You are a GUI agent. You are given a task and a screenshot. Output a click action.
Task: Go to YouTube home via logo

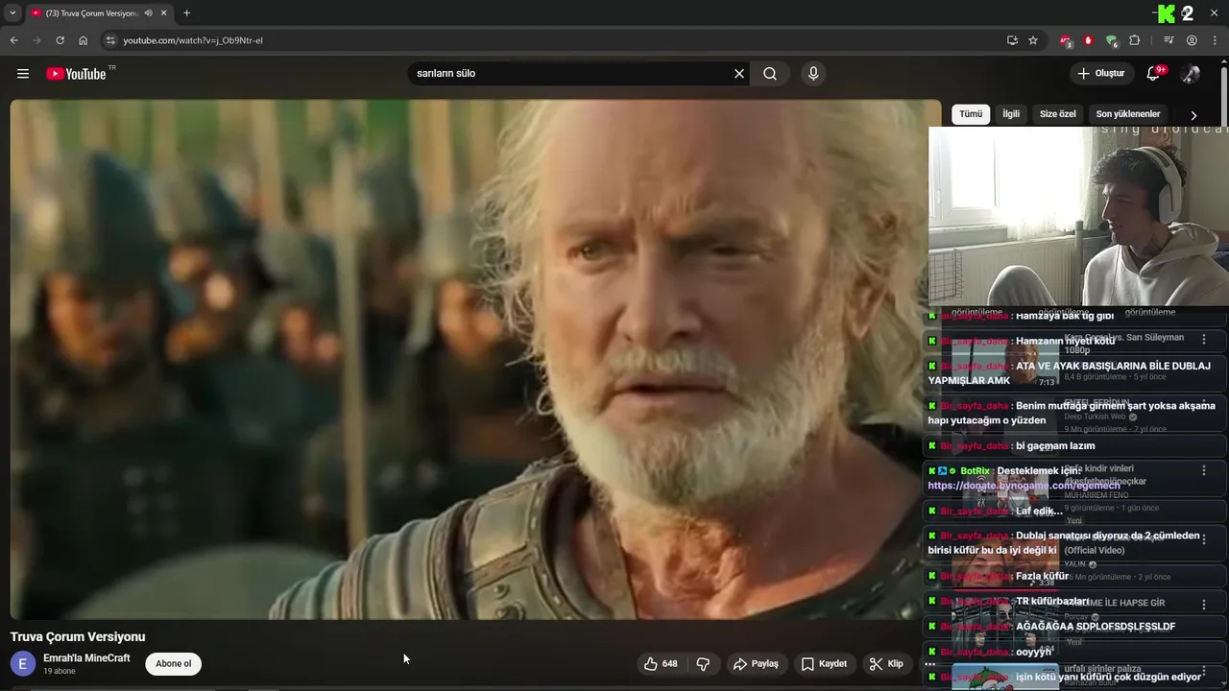(76, 74)
